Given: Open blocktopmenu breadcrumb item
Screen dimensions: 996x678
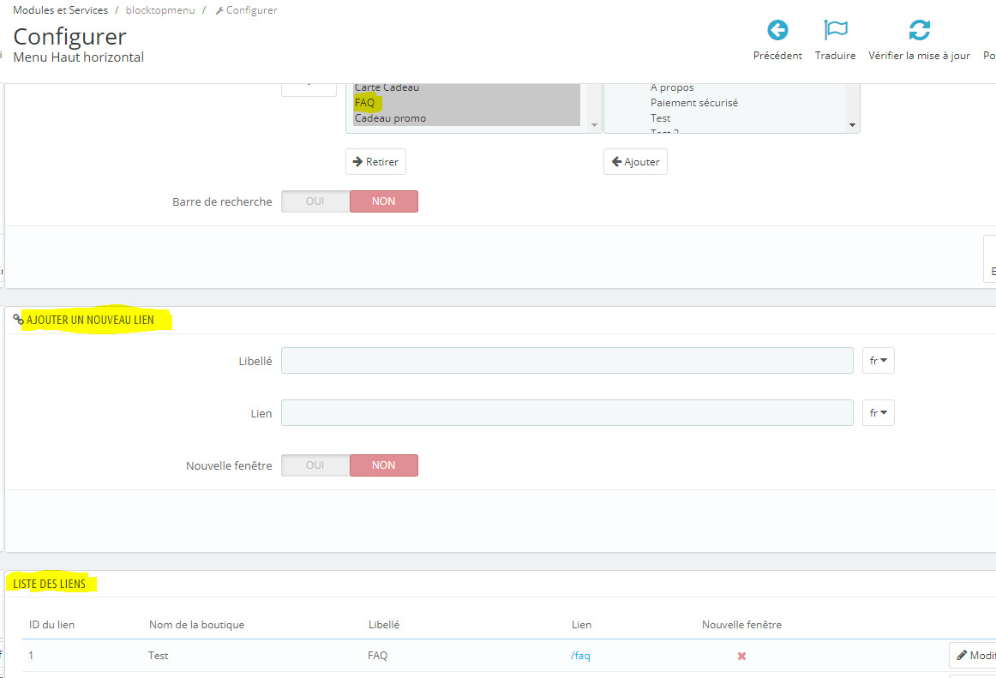Looking at the screenshot, I should [x=160, y=10].
